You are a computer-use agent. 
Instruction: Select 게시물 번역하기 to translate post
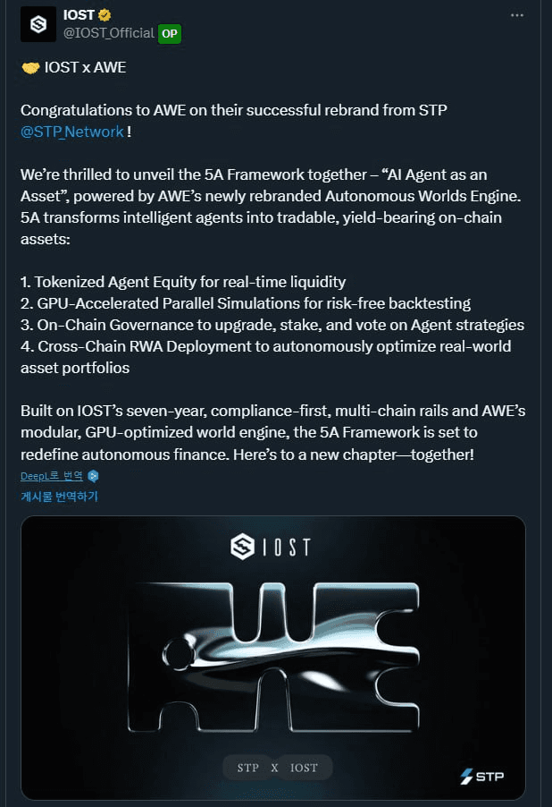coord(60,496)
